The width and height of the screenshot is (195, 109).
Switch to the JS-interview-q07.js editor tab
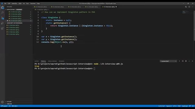(75, 7)
